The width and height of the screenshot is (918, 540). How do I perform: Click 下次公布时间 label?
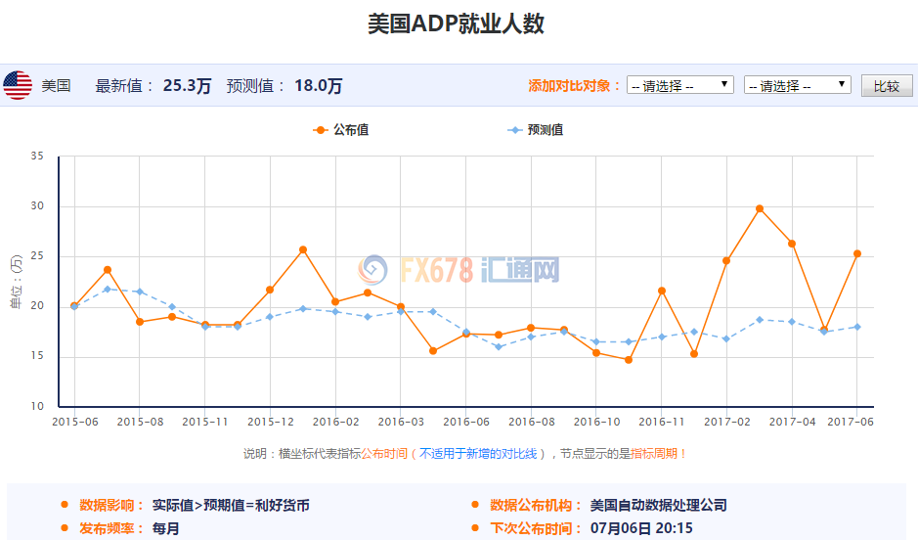tap(536, 528)
